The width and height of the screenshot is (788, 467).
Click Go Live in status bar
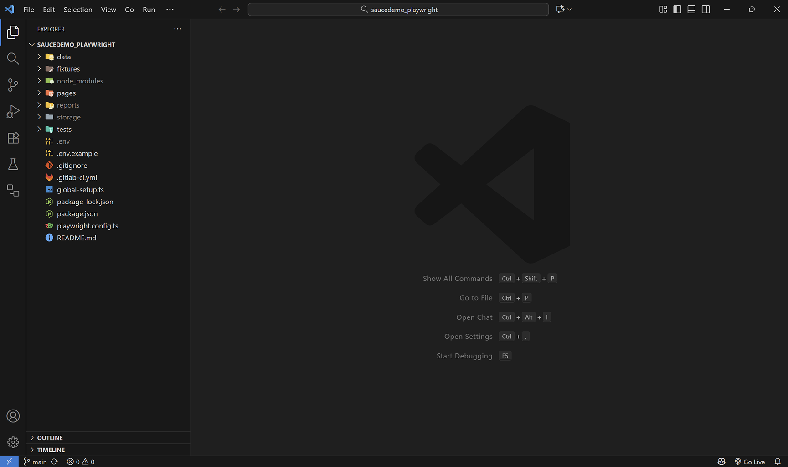click(x=750, y=462)
